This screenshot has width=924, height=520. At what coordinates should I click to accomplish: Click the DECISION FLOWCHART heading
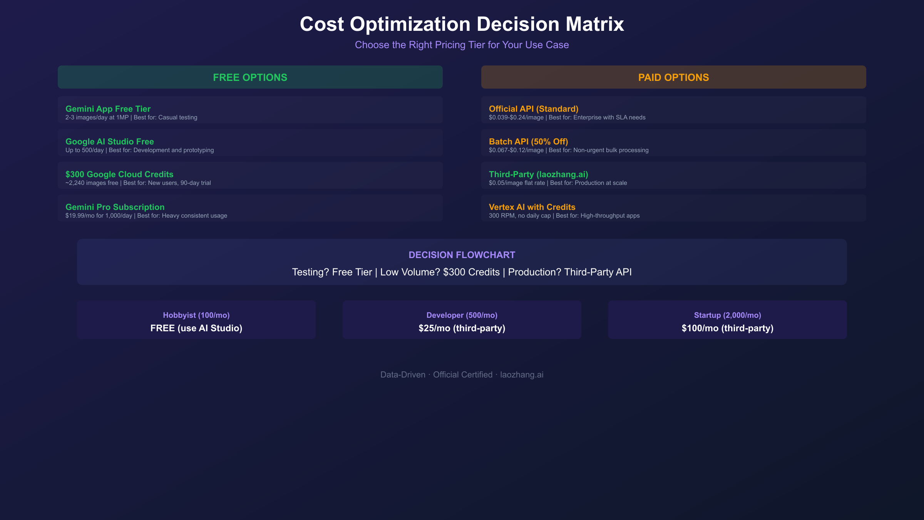pos(462,255)
